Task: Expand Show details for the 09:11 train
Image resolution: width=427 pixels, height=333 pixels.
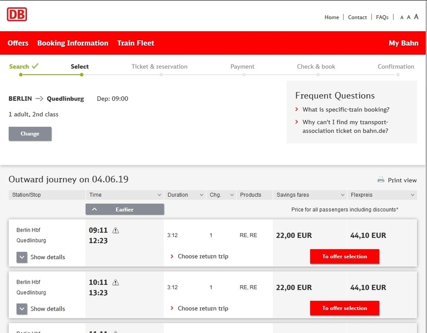Action: click(x=22, y=257)
